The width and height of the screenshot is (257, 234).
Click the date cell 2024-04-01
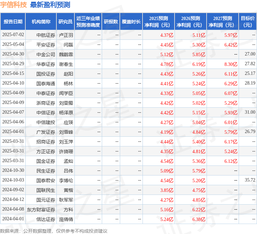(x=13, y=219)
